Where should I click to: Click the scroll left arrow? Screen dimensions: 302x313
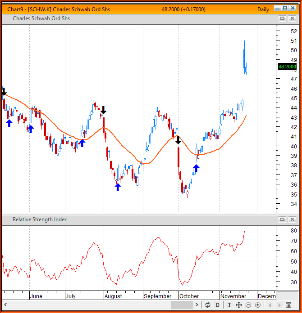coord(5,305)
